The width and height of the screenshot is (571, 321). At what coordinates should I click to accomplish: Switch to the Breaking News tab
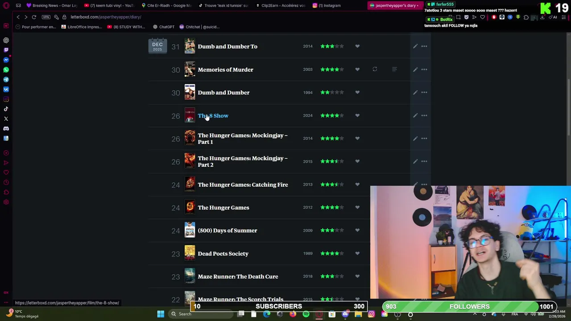coord(51,5)
